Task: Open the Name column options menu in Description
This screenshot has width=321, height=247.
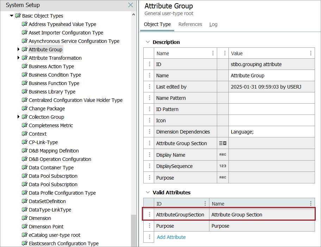Action: point(213,53)
